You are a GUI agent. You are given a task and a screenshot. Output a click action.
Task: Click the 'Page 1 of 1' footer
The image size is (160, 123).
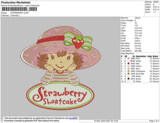(x=154, y=121)
